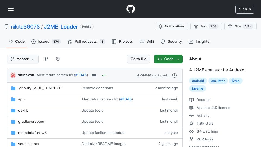The width and height of the screenshot is (261, 147).
Task: Click the folder icon beside dexlib
Action: tap(13, 110)
